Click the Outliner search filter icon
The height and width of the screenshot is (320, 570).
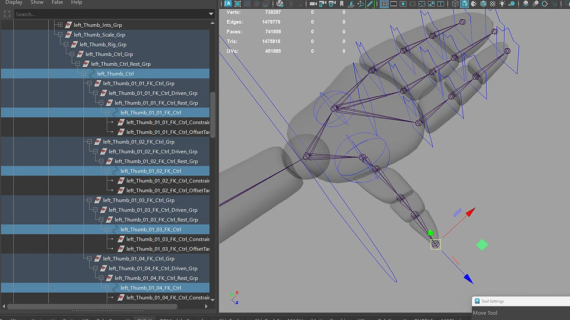[7, 14]
